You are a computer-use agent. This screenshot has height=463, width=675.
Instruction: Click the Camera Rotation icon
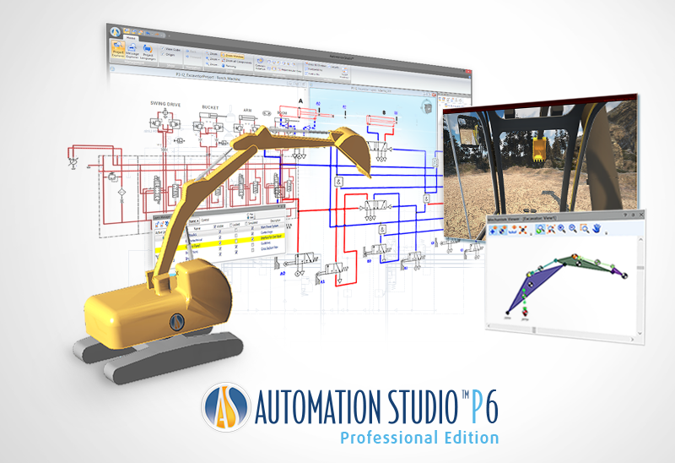(x=260, y=63)
